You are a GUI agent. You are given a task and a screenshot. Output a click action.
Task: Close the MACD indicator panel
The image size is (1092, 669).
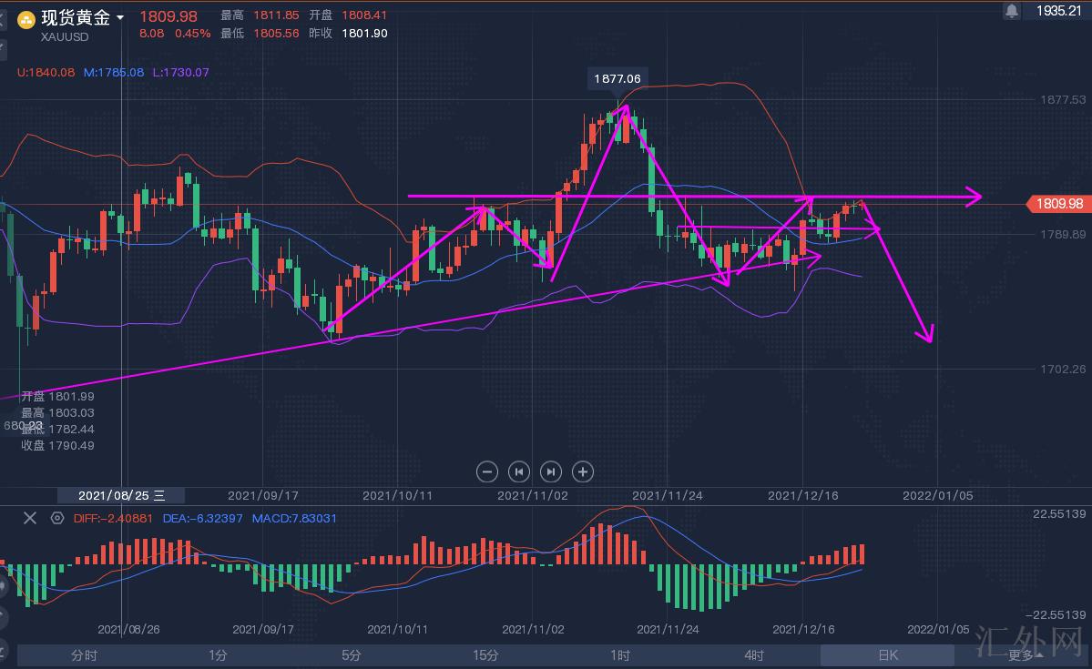coord(30,518)
